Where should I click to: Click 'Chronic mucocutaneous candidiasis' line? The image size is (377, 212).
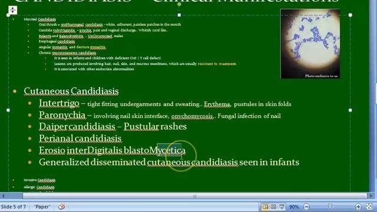tap(67, 52)
